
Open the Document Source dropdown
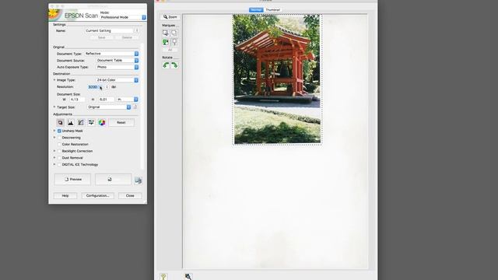click(x=117, y=61)
